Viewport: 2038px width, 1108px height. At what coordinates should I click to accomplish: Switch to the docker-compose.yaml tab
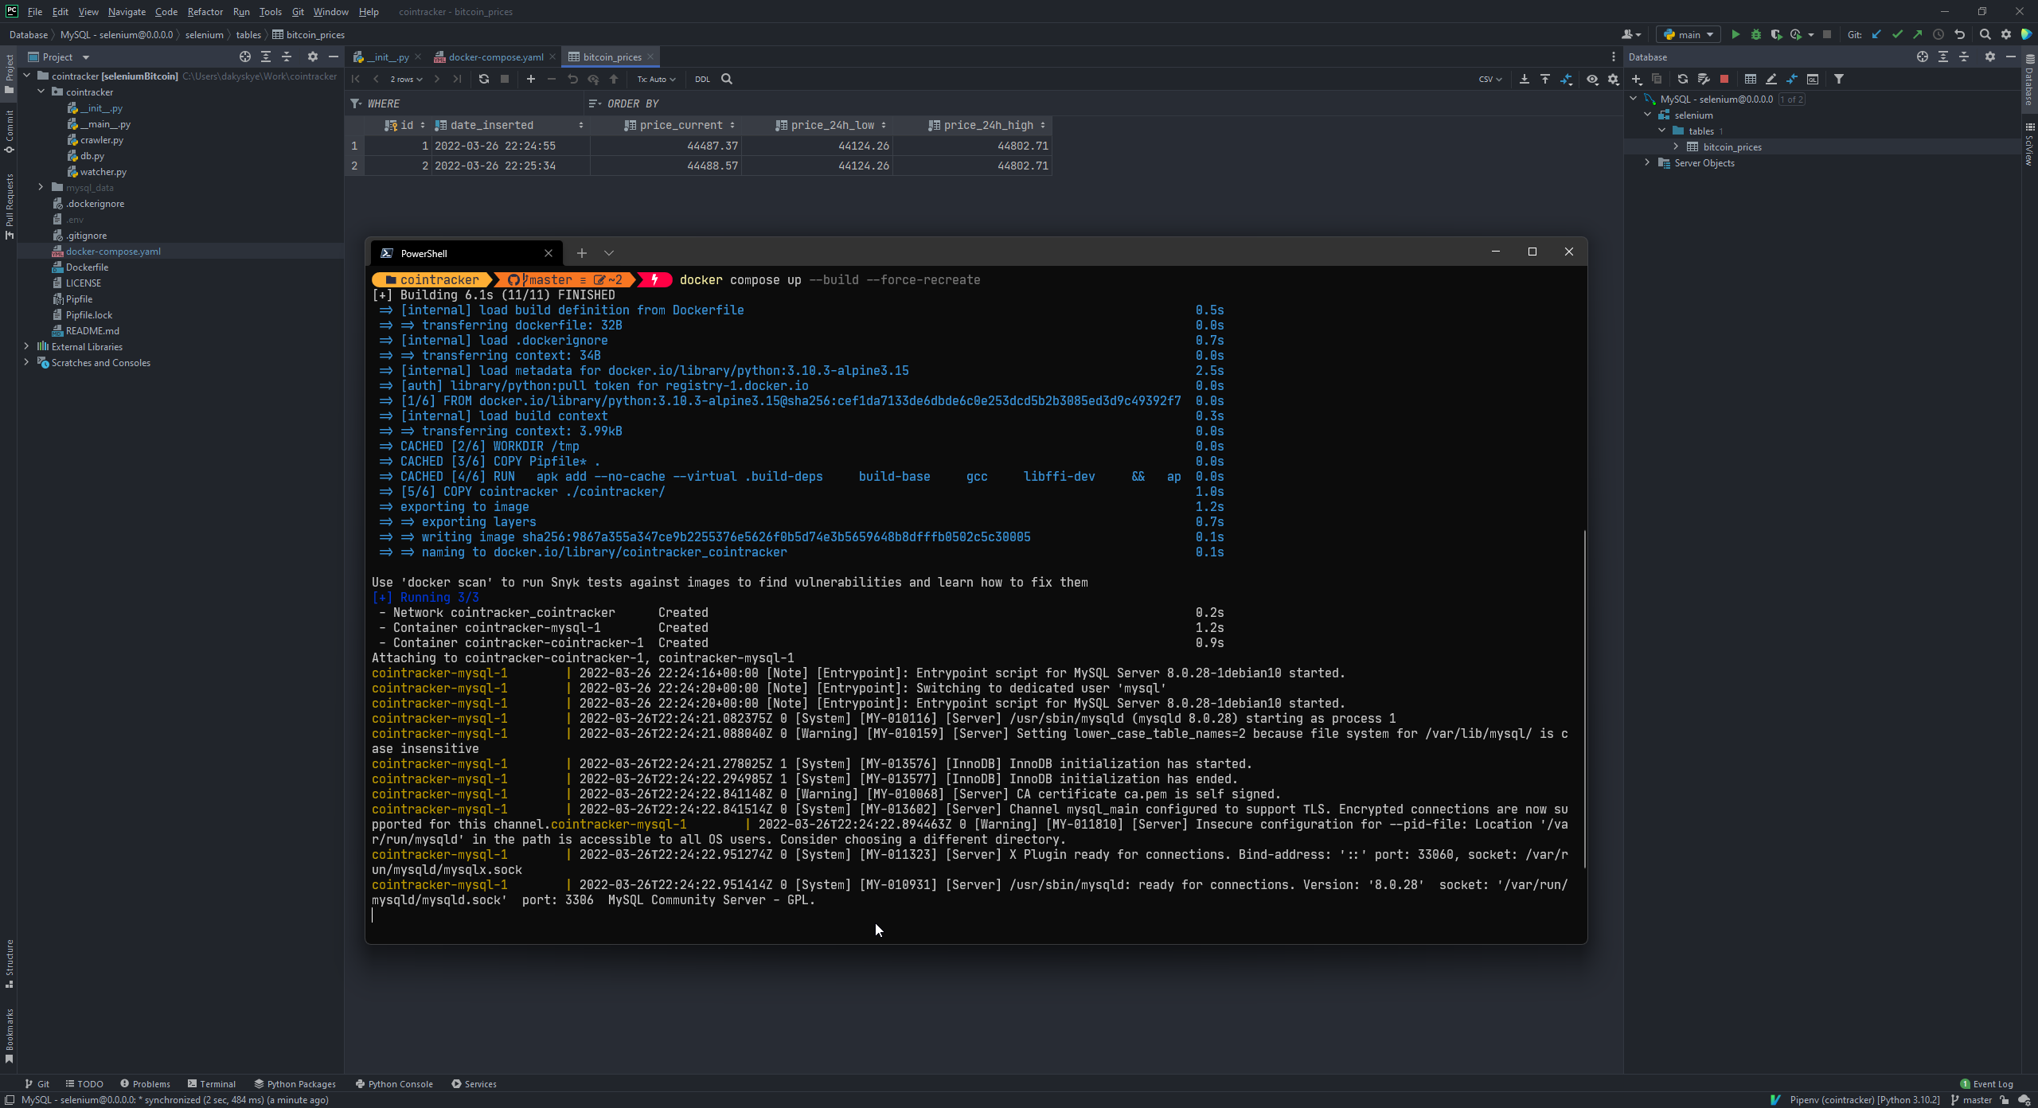tap(494, 56)
